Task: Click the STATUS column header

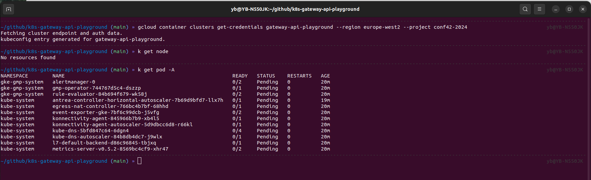Action: pyautogui.click(x=266, y=76)
